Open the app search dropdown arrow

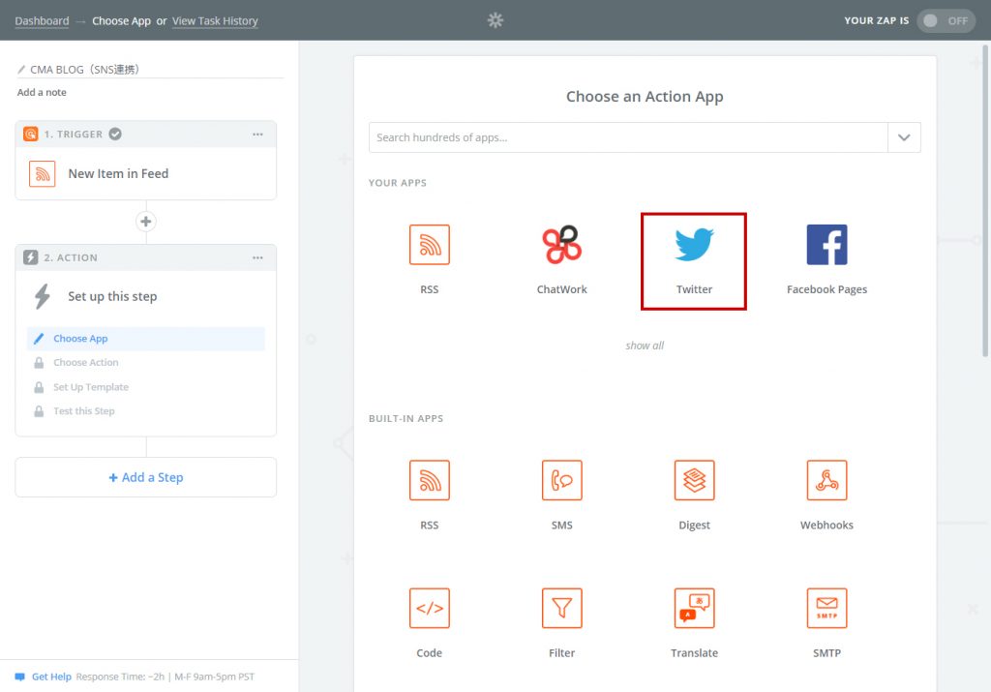point(904,137)
